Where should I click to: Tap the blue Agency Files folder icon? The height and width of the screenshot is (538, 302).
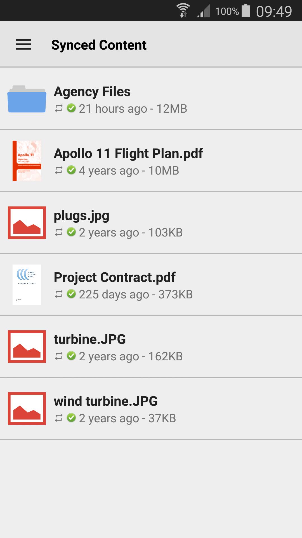27,99
